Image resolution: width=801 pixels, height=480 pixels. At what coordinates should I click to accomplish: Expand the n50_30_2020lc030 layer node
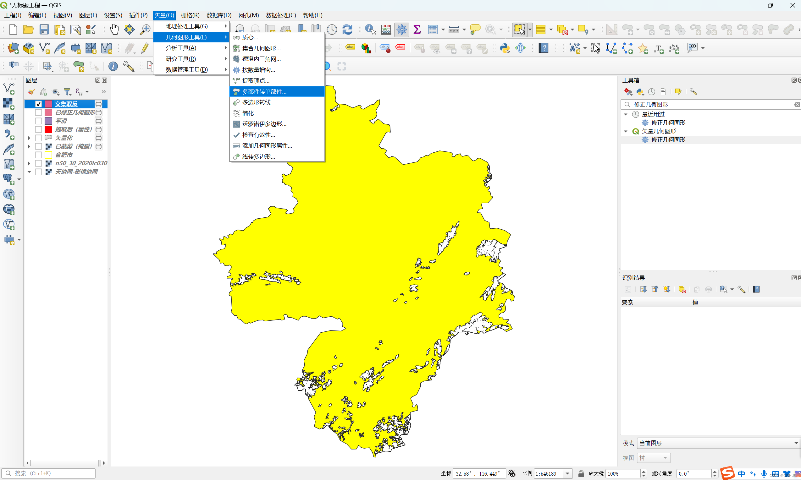click(x=29, y=163)
